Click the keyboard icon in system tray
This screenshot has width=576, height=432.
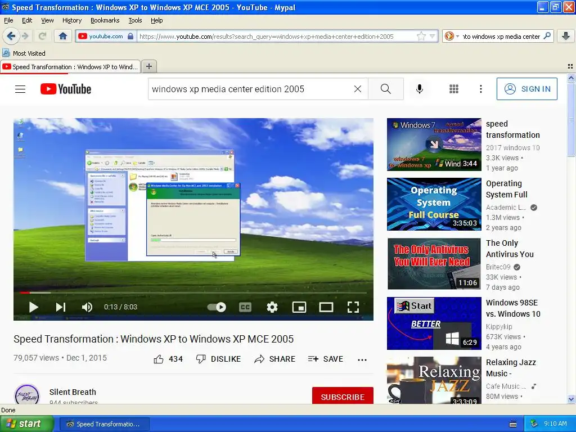(x=513, y=424)
